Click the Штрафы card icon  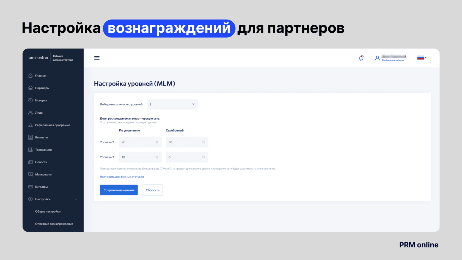[x=31, y=187]
